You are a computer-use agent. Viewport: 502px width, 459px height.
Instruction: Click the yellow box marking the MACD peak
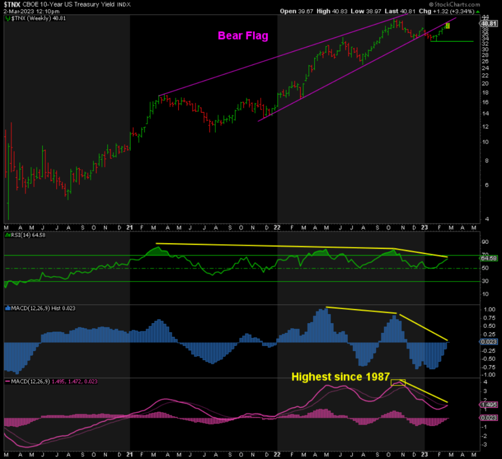click(398, 383)
